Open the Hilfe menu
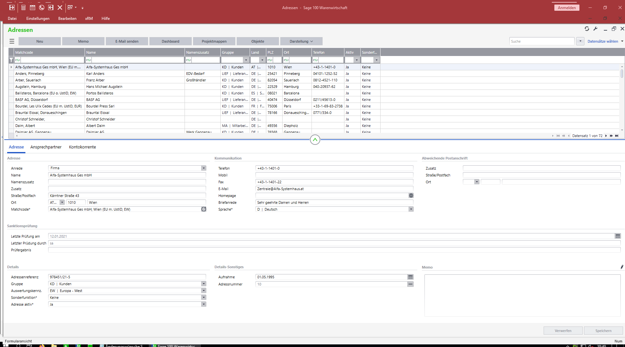This screenshot has height=347, width=625. click(x=105, y=19)
